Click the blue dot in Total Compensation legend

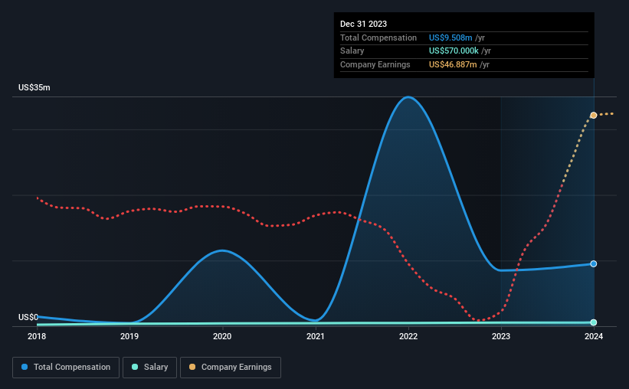point(25,367)
